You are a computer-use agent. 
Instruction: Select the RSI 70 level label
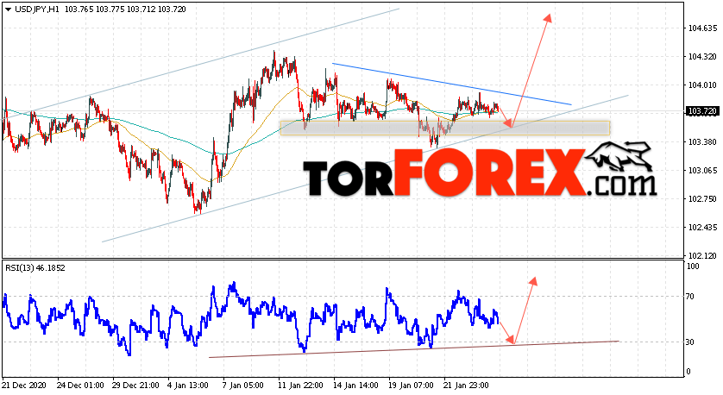[690, 297]
